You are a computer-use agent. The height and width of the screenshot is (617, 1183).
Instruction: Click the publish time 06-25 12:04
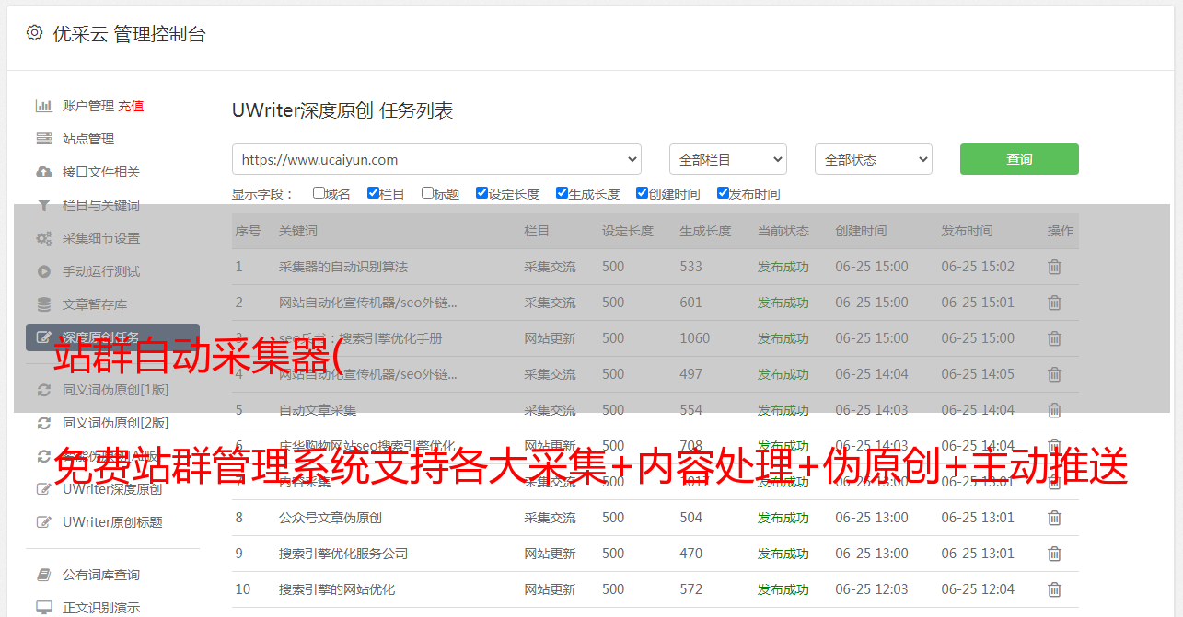click(978, 589)
